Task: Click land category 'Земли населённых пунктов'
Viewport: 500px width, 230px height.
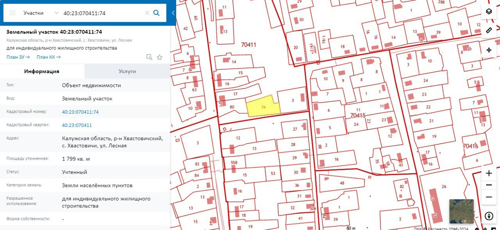Action: tap(97, 185)
